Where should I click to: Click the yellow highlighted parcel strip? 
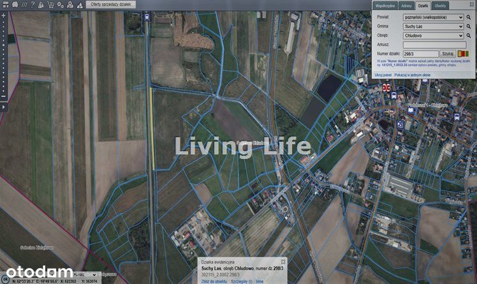point(152,128)
